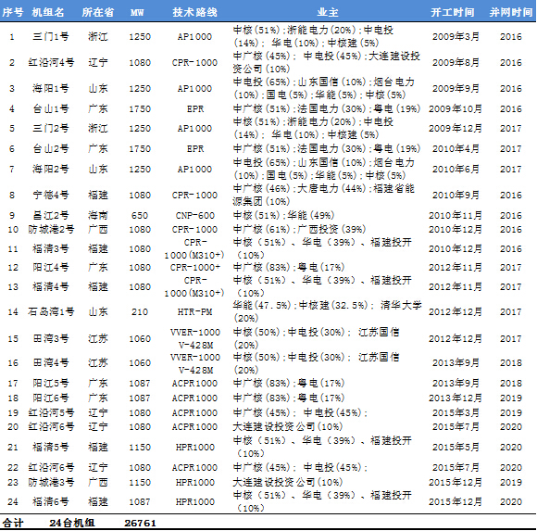The width and height of the screenshot is (537, 531).
Task: Click the 26761 total MW cell
Action: point(140,523)
